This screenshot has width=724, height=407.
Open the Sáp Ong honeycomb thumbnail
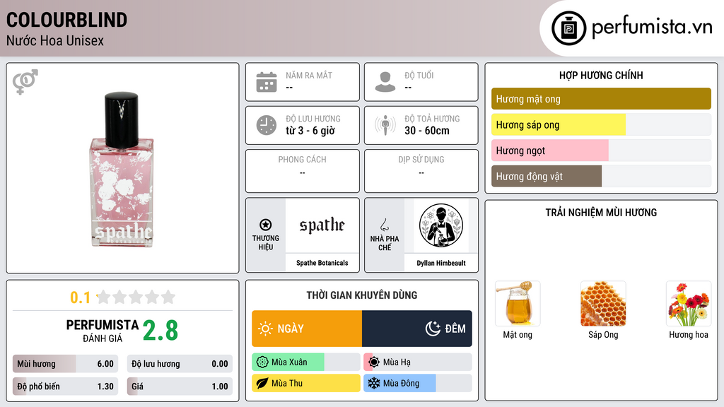(603, 304)
